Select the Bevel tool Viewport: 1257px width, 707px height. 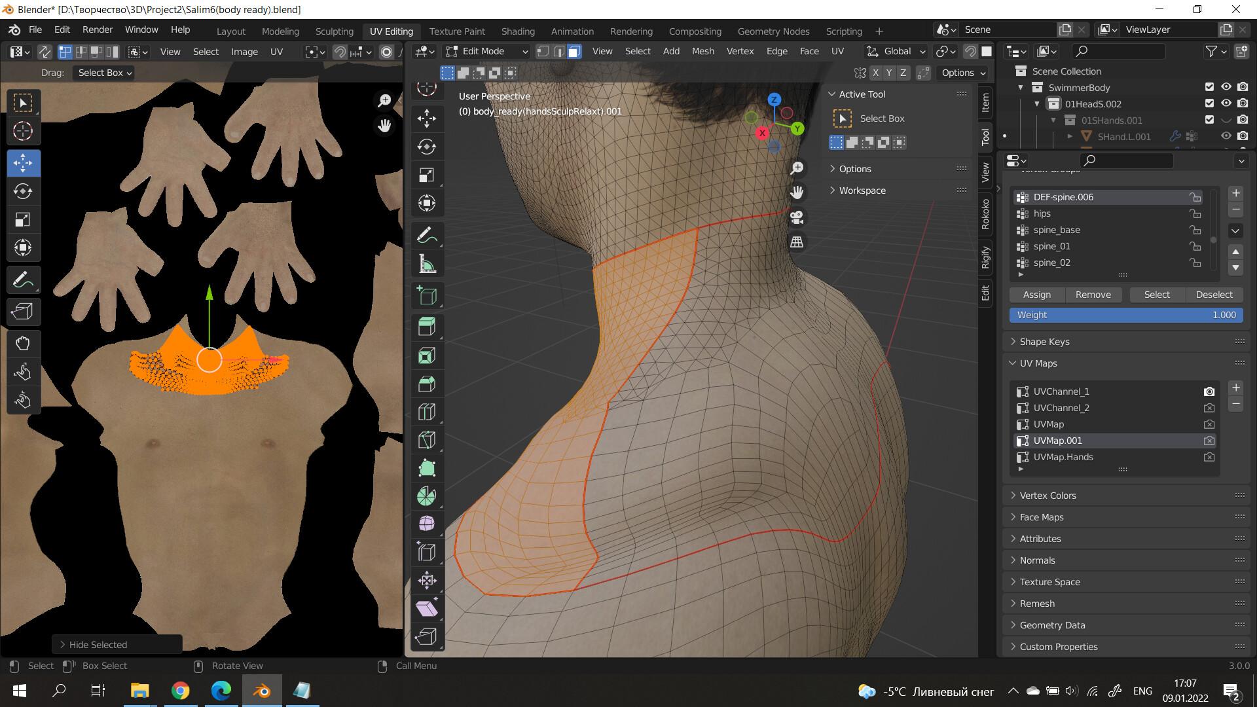coord(427,384)
